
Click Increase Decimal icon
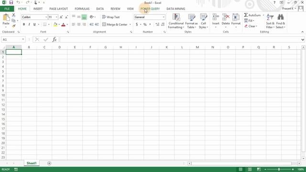157,24
